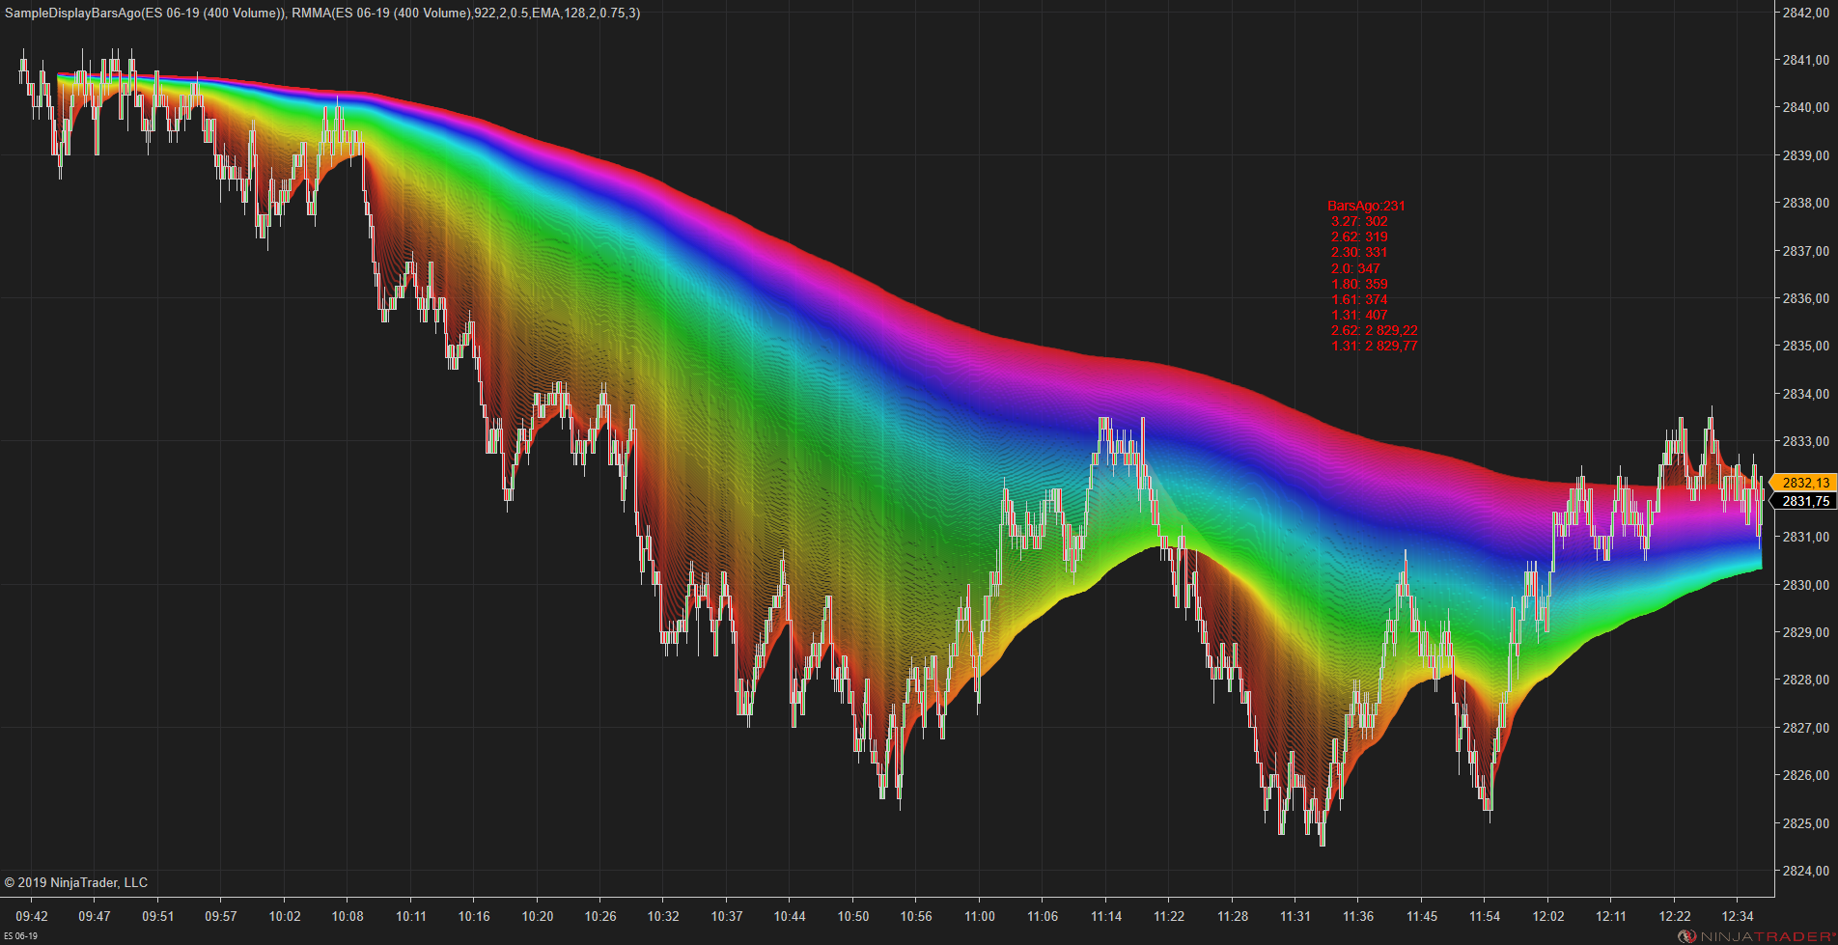
Task: Click the 2828,00 price axis label
Action: coord(1805,680)
